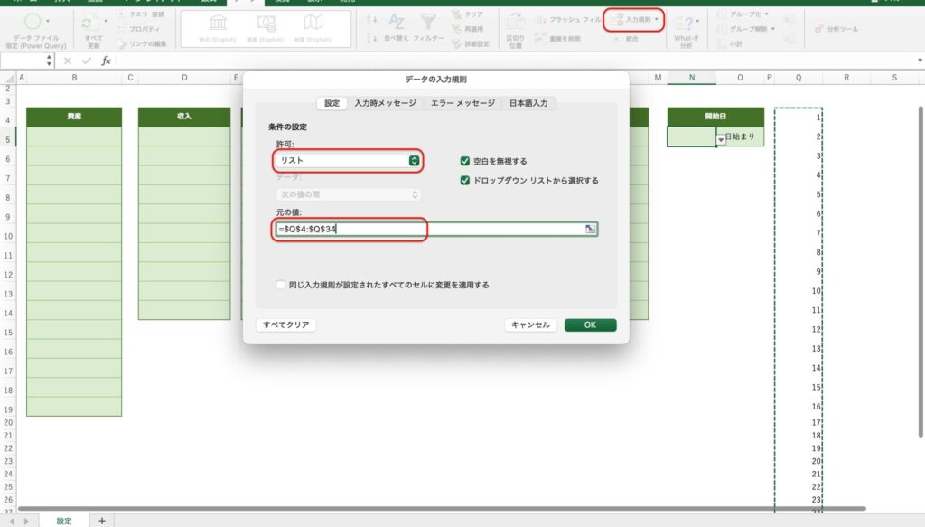This screenshot has height=527, width=925.
Task: Open the 入力規則 dropdown in ribbon
Action: pos(633,18)
